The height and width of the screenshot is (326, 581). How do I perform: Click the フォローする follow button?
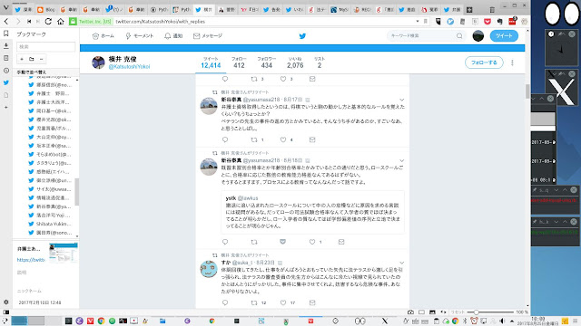tap(484, 62)
